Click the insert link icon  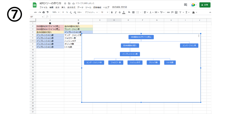point(168,12)
